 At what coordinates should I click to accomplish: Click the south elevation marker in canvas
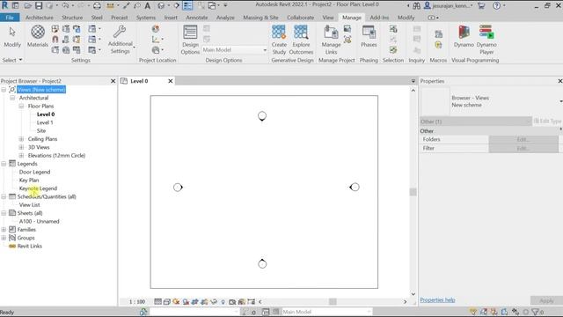(x=262, y=263)
